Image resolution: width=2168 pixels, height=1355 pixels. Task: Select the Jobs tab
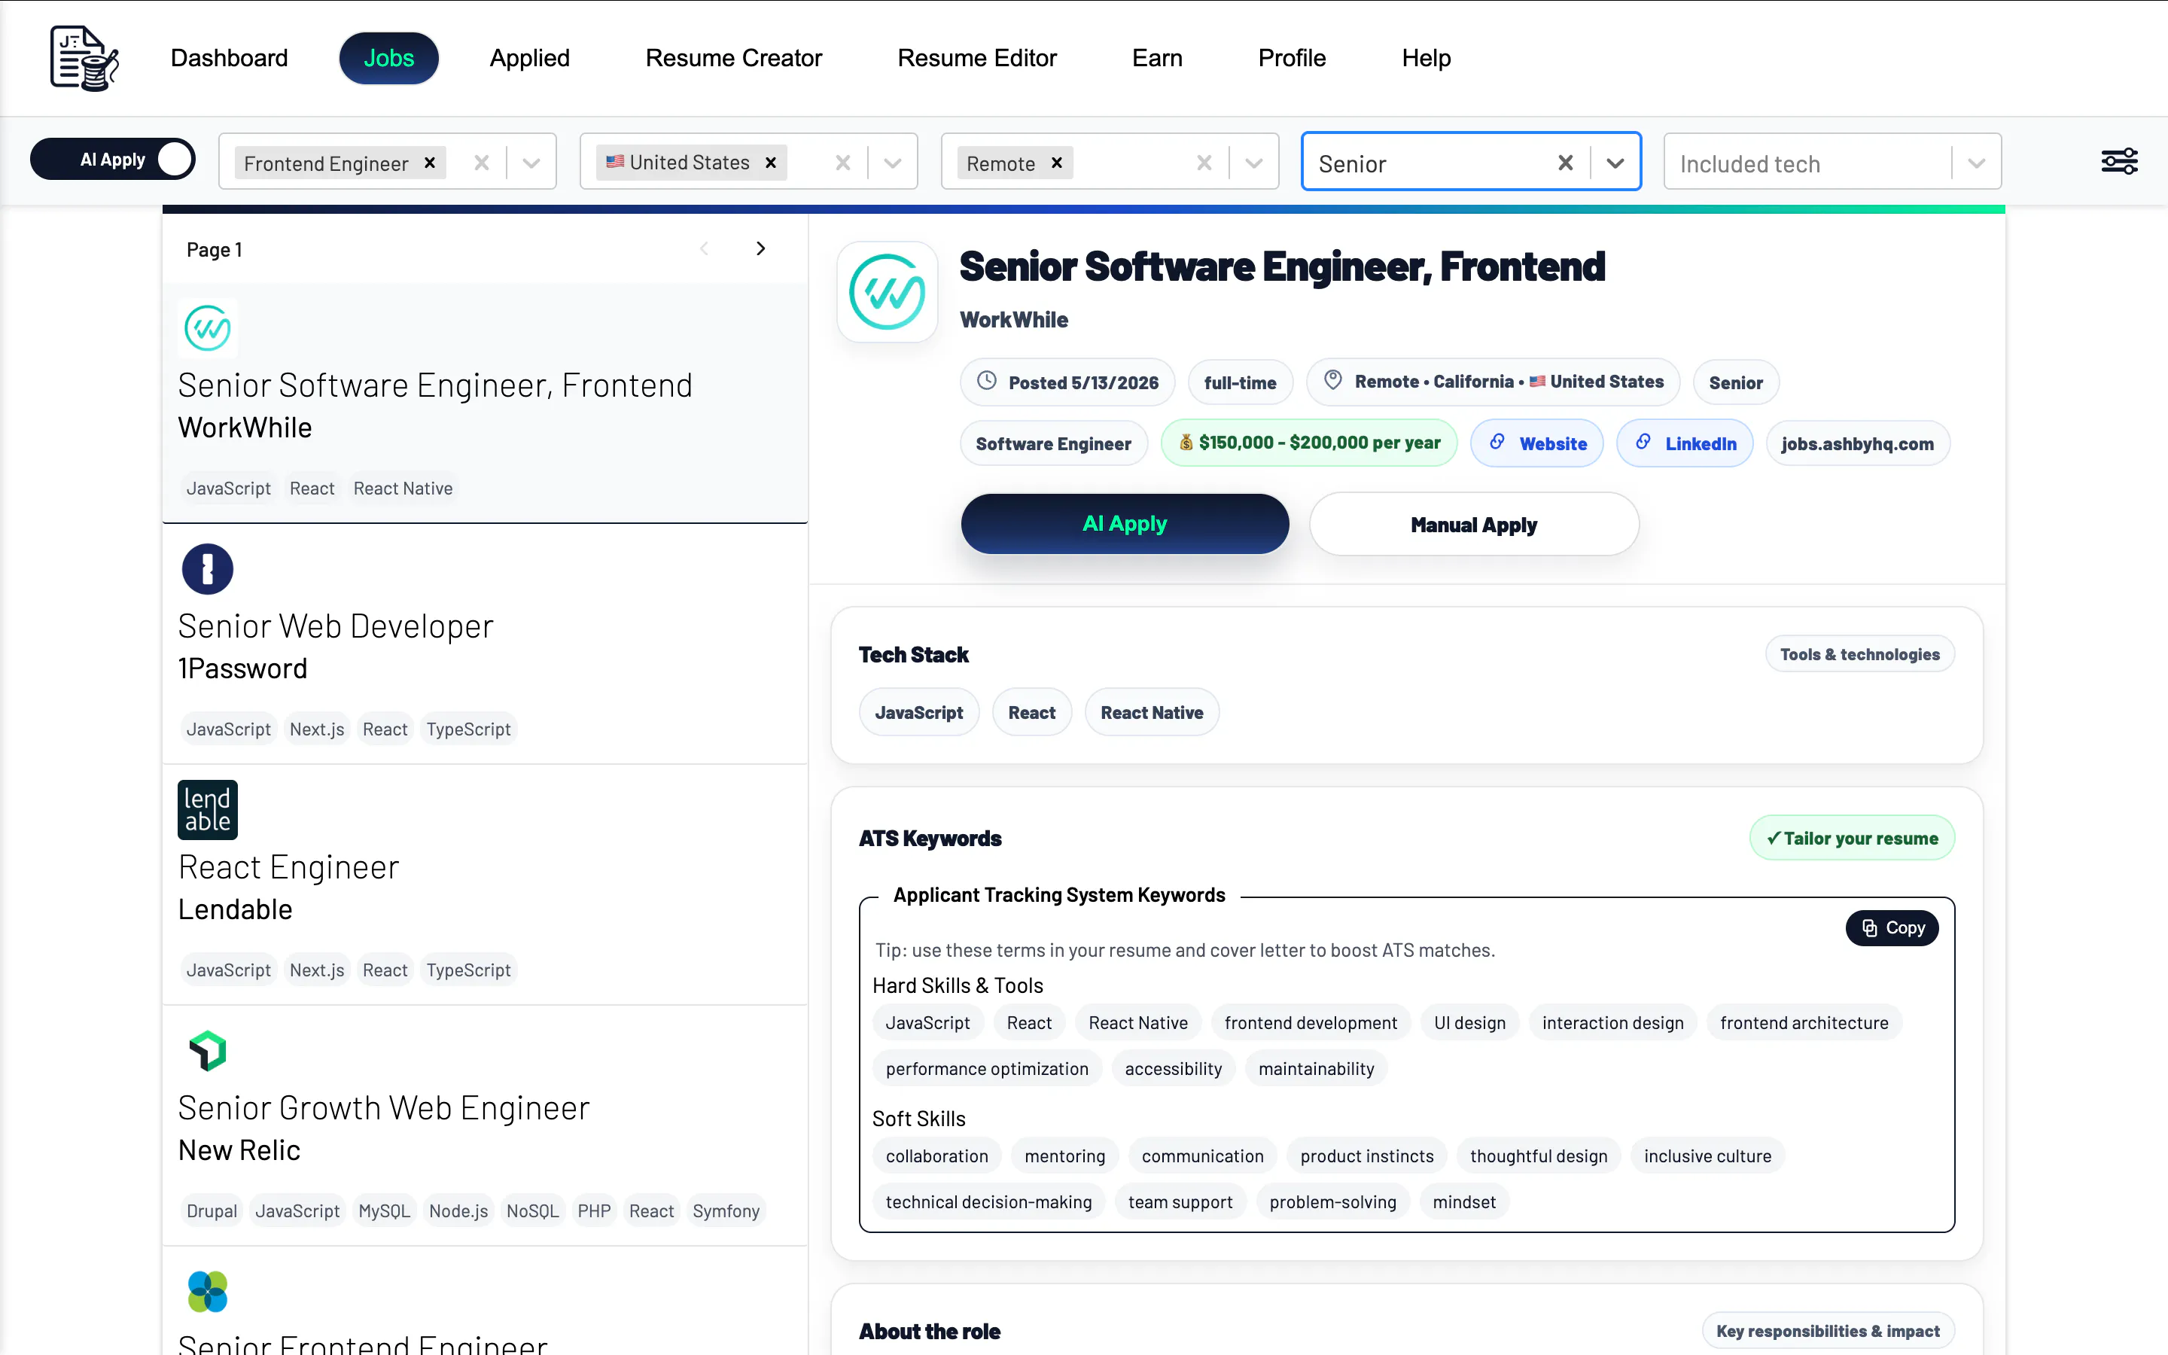(x=388, y=58)
